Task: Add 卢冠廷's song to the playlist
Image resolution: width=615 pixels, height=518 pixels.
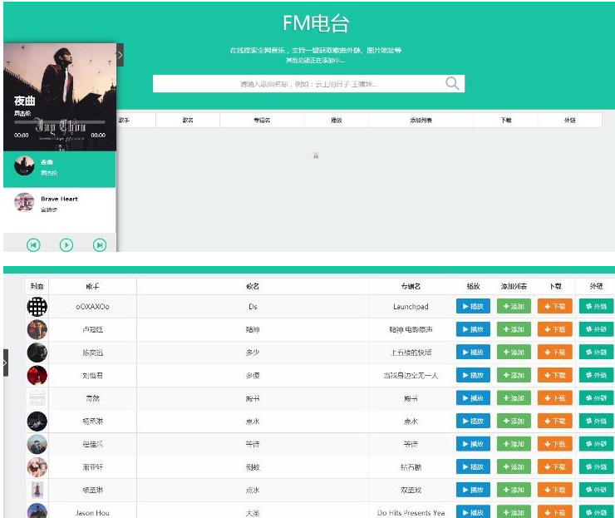Action: 514,329
